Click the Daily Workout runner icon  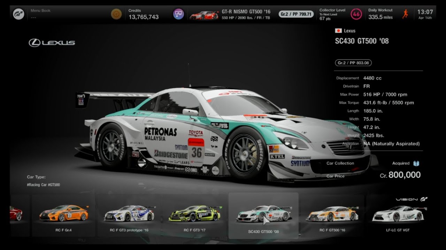[x=405, y=14]
